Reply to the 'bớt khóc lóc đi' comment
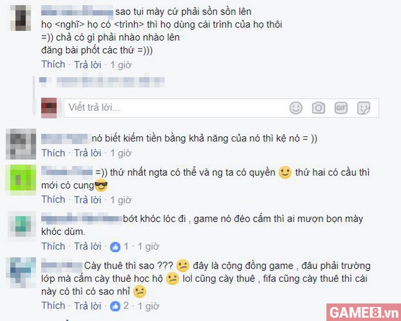401x321 pixels. [x=88, y=246]
